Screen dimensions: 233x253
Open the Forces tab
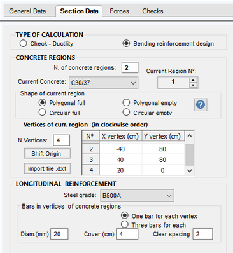tap(119, 11)
